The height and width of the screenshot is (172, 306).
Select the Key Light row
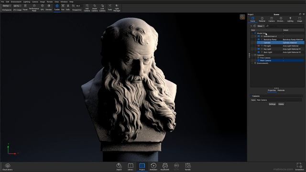281,49
